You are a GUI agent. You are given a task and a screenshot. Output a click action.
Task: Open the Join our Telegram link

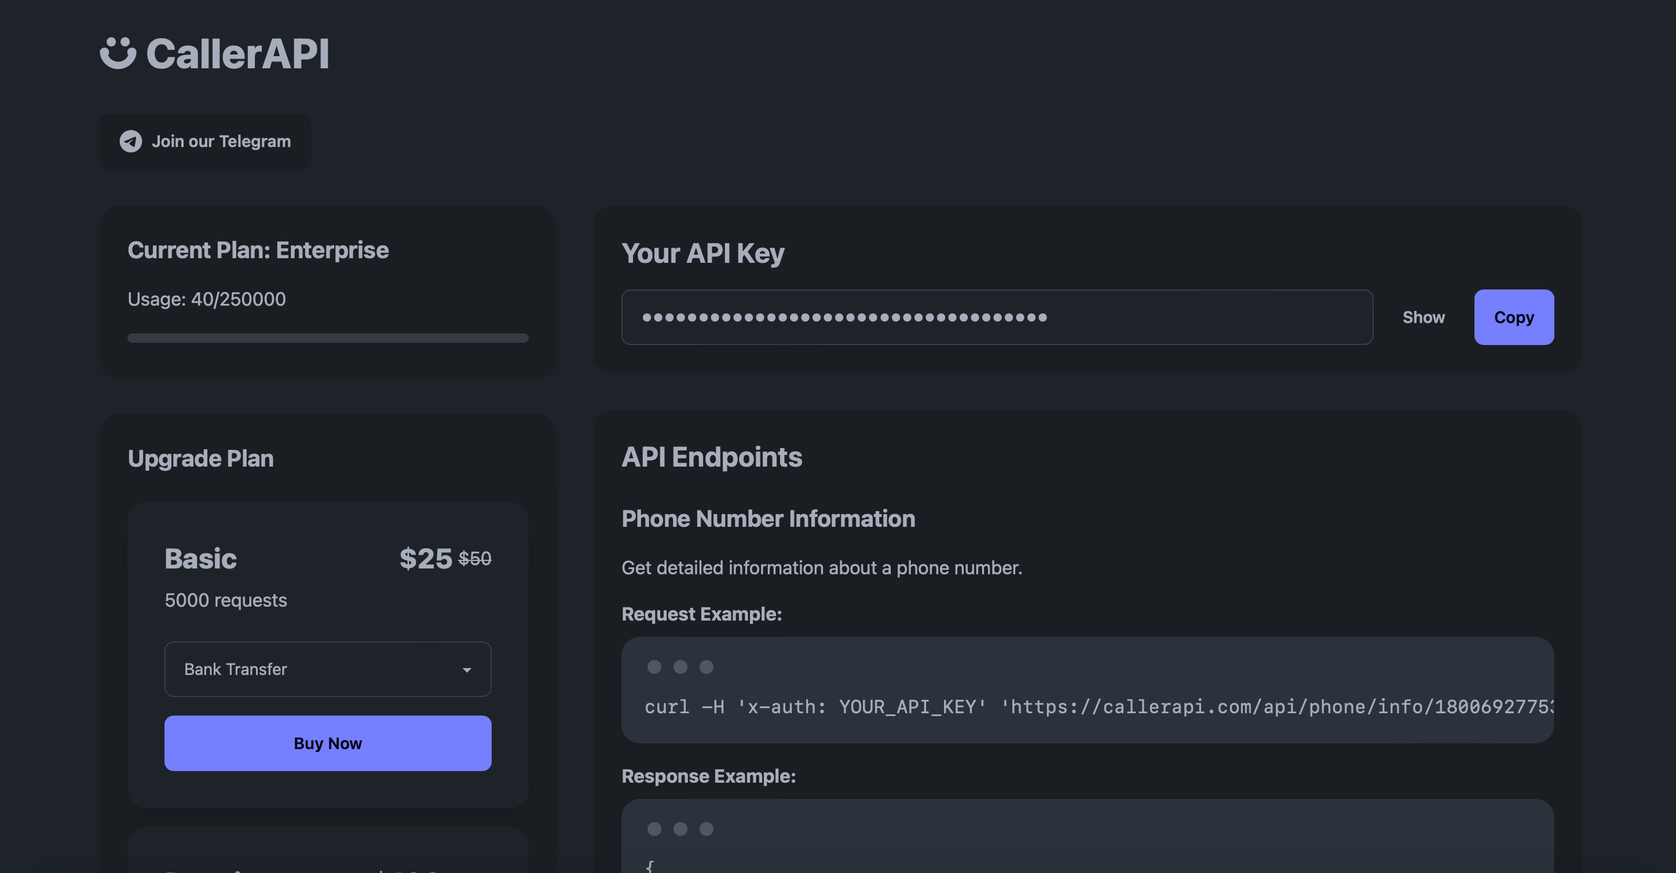[205, 141]
